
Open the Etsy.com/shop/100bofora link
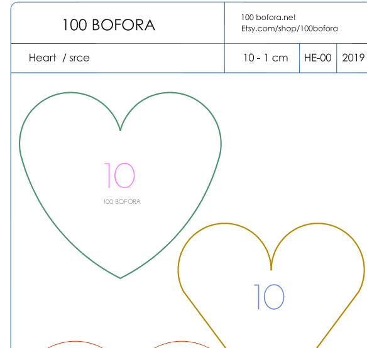[x=290, y=28]
